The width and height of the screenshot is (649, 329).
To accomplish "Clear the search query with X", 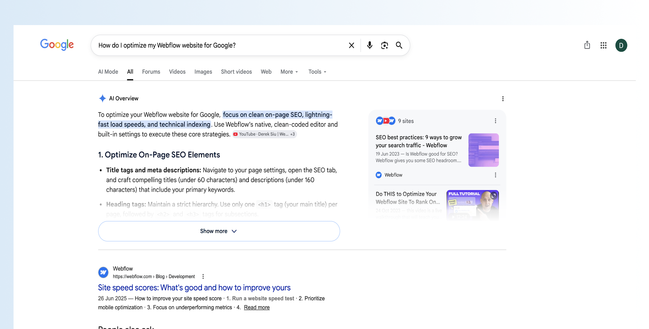I will click(351, 45).
